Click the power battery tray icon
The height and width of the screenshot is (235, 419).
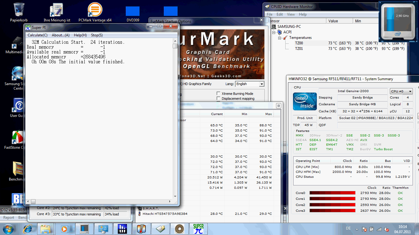372,229
